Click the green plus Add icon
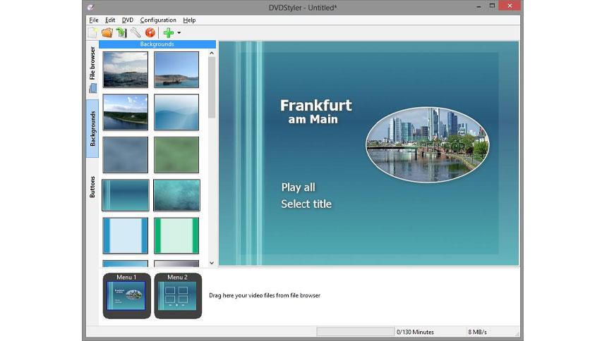The image size is (590, 341). (x=169, y=33)
